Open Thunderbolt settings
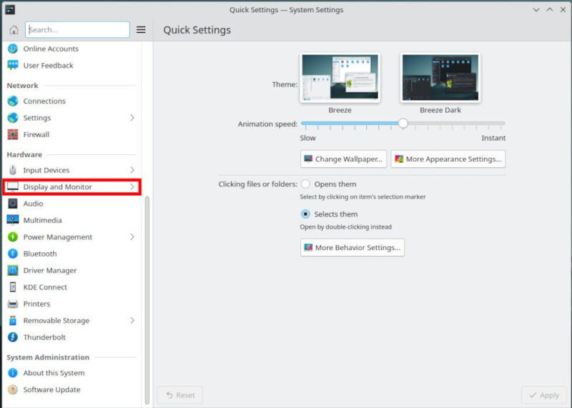This screenshot has width=572, height=408. (x=71, y=337)
